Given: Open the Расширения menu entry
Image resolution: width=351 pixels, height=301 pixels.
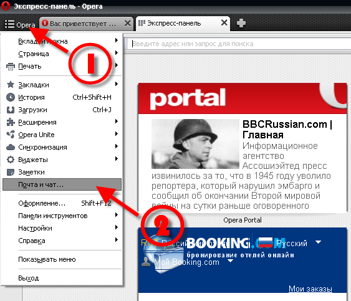Looking at the screenshot, I should [x=62, y=122].
